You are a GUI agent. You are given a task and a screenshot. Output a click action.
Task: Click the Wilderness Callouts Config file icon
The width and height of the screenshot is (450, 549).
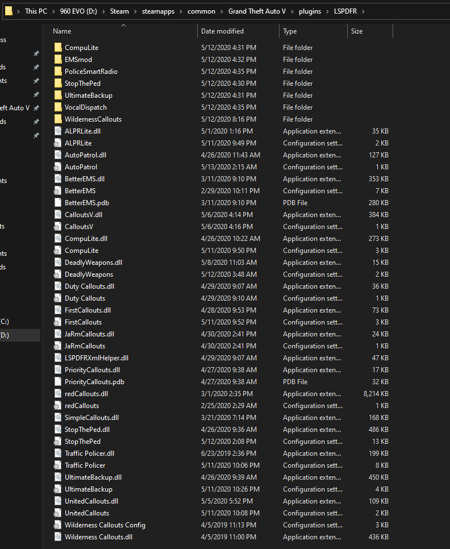click(x=58, y=525)
